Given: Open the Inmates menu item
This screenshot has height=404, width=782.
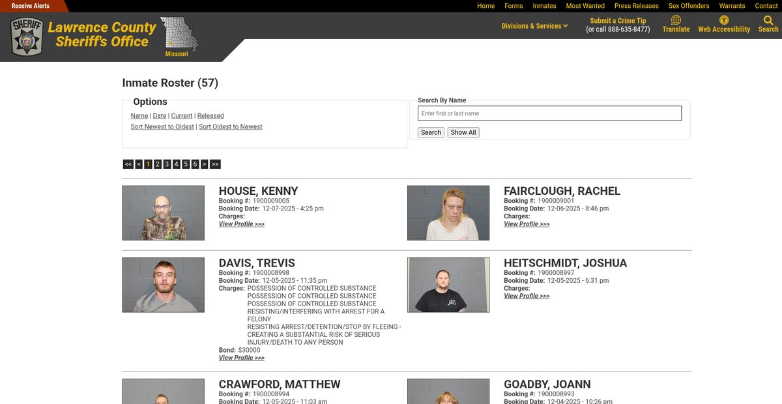Looking at the screenshot, I should [544, 6].
